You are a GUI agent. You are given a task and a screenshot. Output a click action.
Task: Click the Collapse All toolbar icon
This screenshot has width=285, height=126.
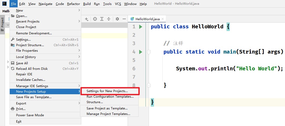108,19
